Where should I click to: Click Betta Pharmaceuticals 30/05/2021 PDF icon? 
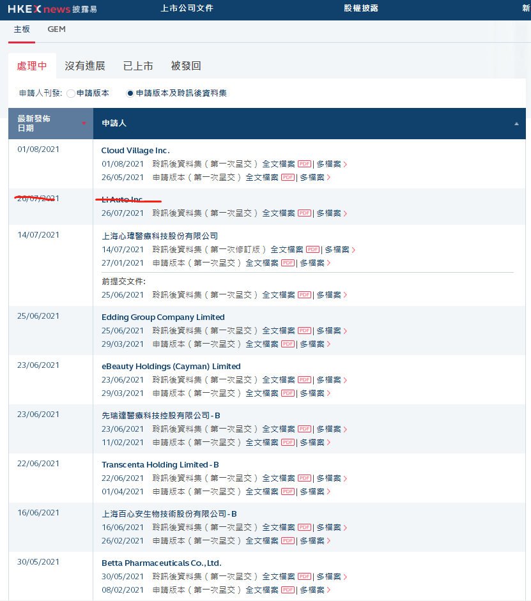[304, 577]
